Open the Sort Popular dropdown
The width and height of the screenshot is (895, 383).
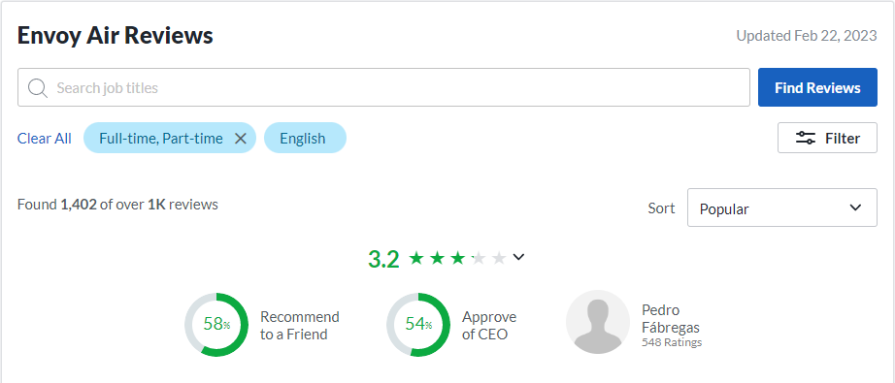click(782, 207)
